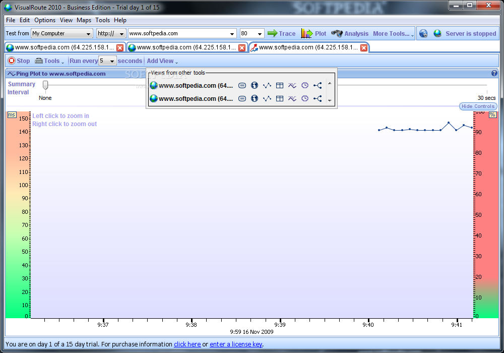Click the 'enter a license key' link
Viewport: 504px width, 353px height.
coord(236,344)
